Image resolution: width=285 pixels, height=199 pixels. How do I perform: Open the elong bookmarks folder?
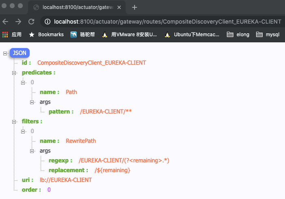pos(238,35)
